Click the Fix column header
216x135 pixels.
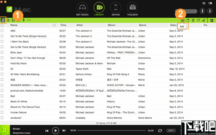[205, 25]
